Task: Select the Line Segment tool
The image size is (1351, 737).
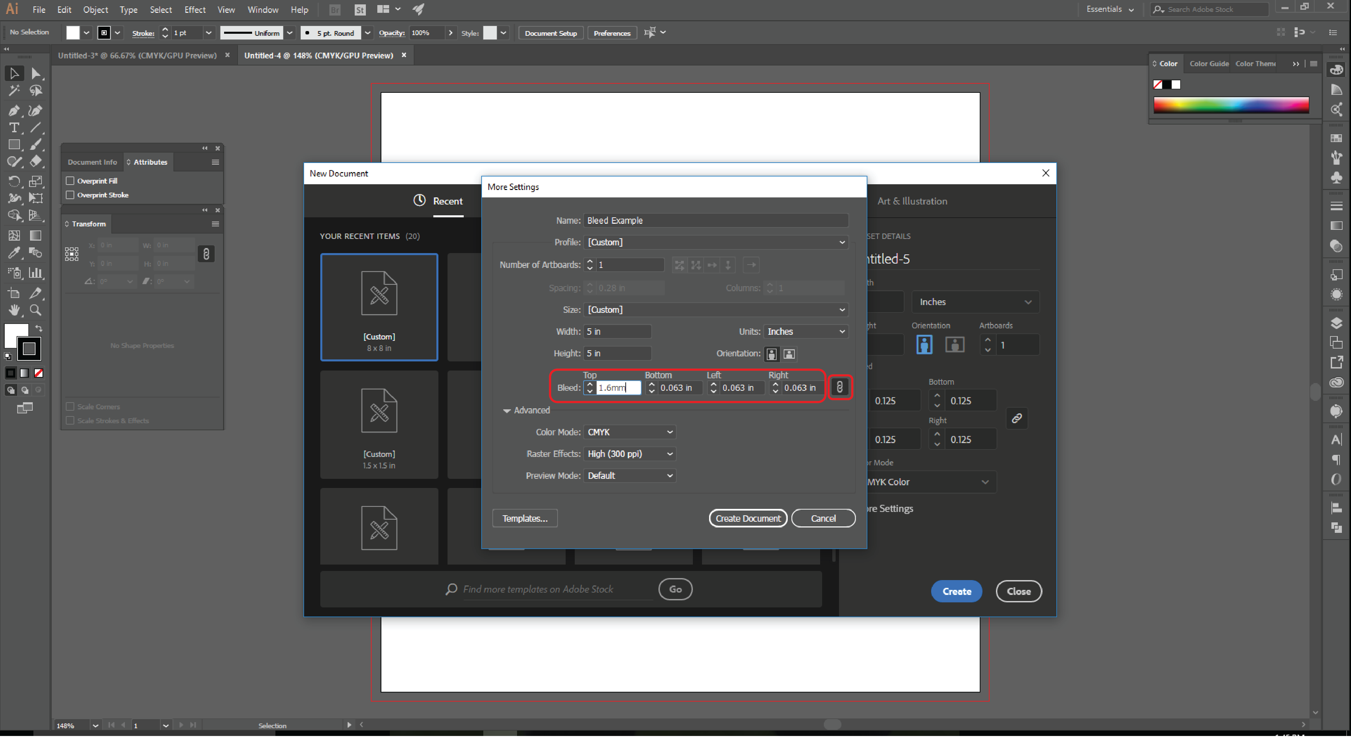Action: point(36,128)
